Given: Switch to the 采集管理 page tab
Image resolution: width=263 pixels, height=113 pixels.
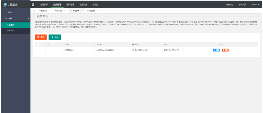Looking at the screenshot, I should (x=43, y=11).
